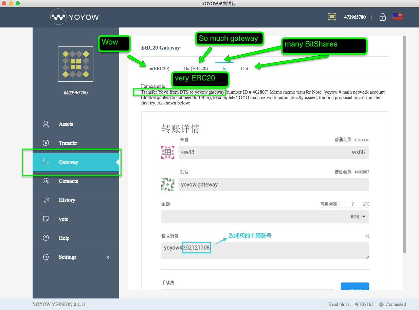Viewport: 419px width, 310px height.
Task: Open the Settings gear icon
Action: click(x=46, y=257)
